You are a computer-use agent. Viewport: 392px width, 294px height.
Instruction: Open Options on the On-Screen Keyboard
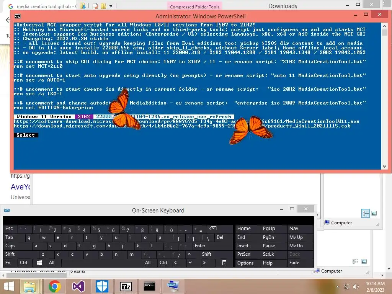(x=248, y=263)
